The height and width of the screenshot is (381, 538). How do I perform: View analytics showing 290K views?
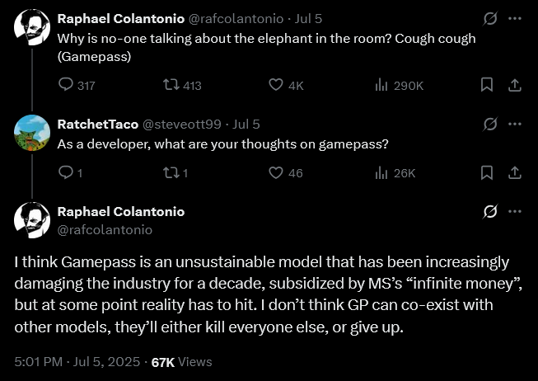coord(381,85)
